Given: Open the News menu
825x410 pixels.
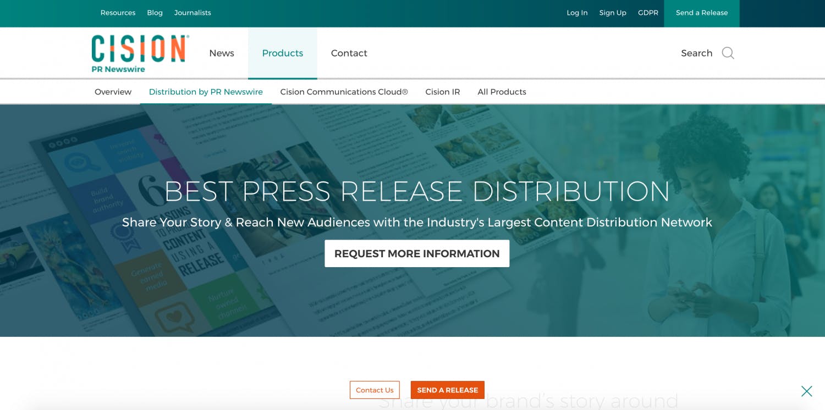Looking at the screenshot, I should click(222, 53).
